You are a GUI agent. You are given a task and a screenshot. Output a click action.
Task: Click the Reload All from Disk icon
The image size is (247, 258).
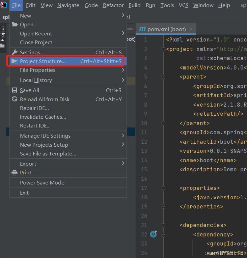pos(15,99)
